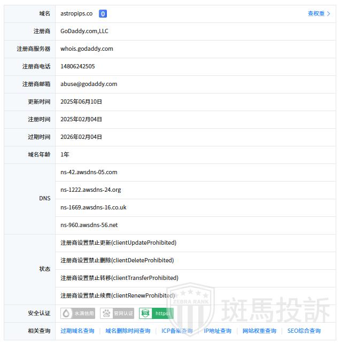340x343 pixels.
Task: Click the green https badge
Action: (156, 314)
